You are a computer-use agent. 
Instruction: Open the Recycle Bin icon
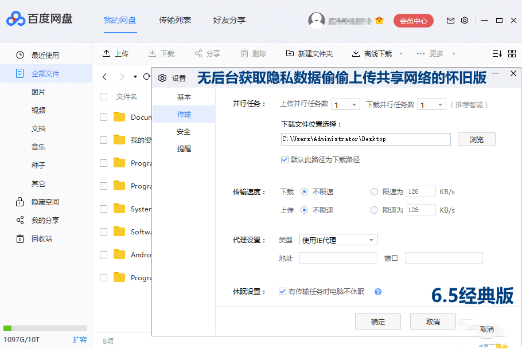20,238
